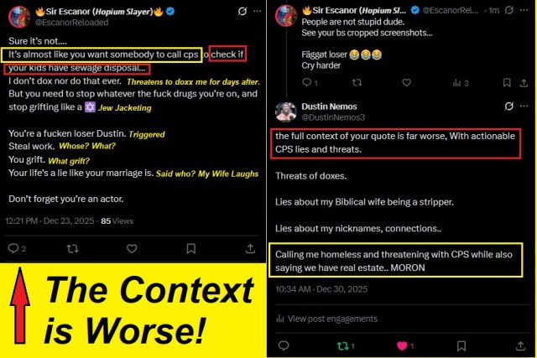Open View post engagements
This screenshot has width=537, height=358.
click(x=327, y=319)
